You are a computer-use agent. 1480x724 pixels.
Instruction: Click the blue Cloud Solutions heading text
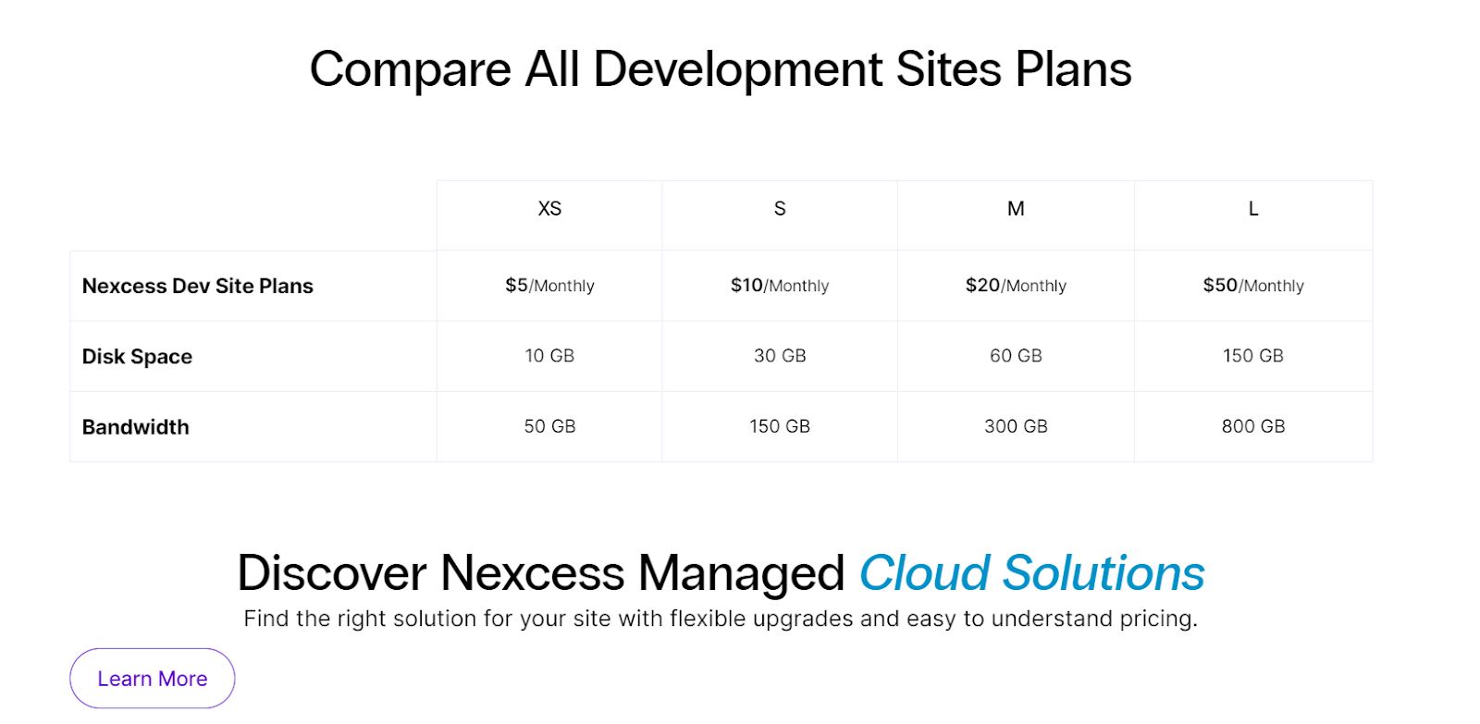[1031, 572]
